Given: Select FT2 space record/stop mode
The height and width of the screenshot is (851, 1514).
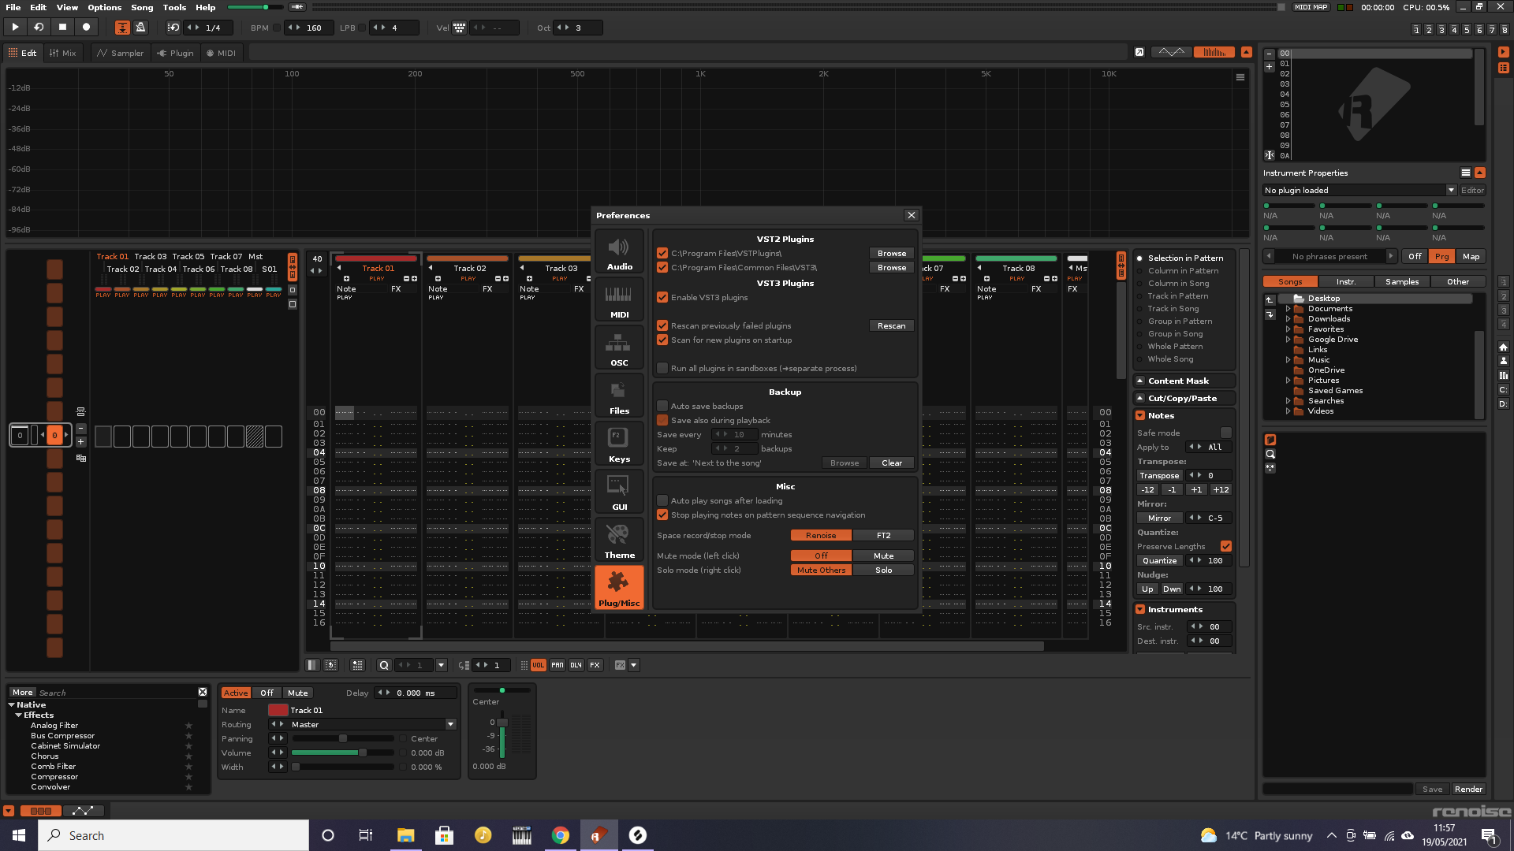Looking at the screenshot, I should pyautogui.click(x=883, y=536).
